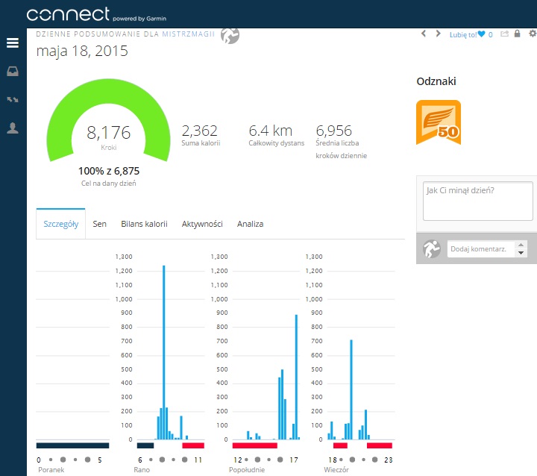Click the share icon in header
Image resolution: width=537 pixels, height=476 pixels.
point(504,34)
